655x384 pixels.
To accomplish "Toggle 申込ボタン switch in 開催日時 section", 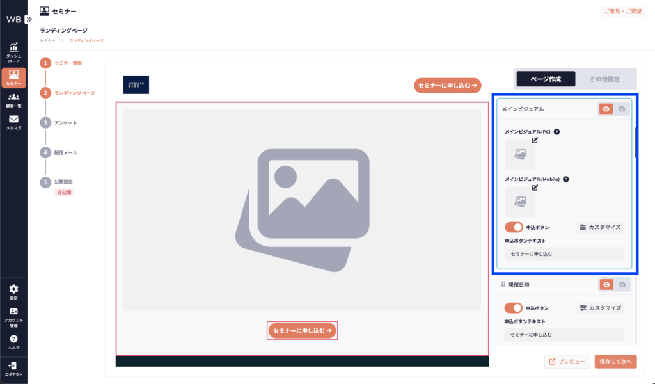I will pos(514,308).
